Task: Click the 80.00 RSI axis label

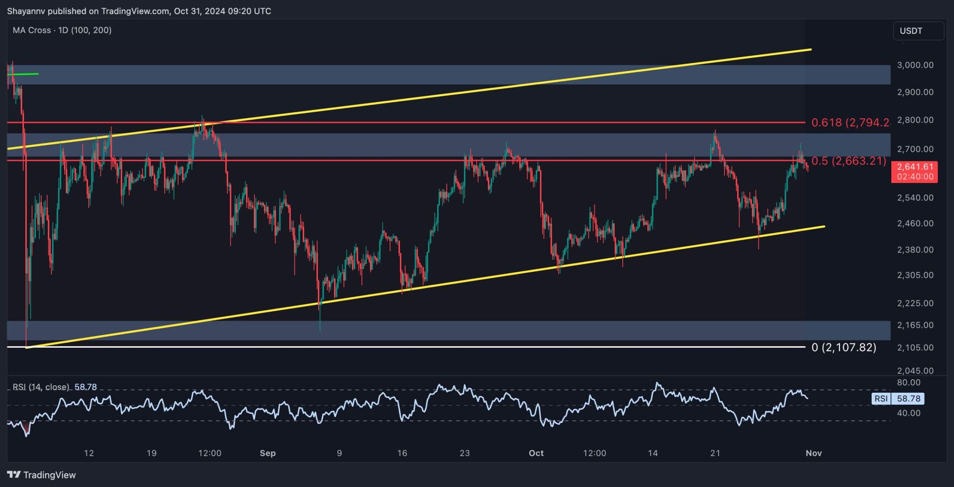Action: pos(909,382)
